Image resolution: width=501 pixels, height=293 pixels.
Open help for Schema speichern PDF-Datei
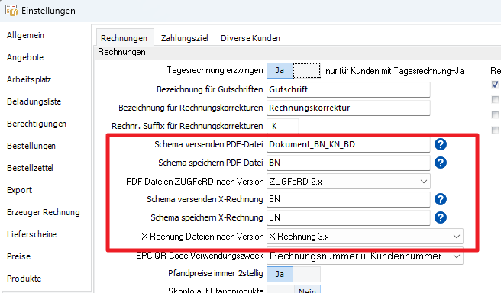(x=441, y=163)
